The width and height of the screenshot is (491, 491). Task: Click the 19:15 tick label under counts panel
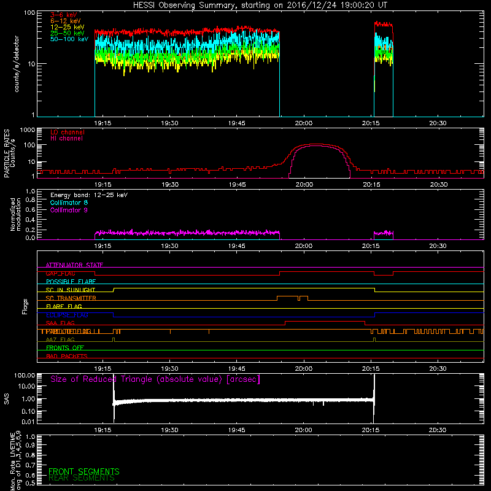coord(102,123)
